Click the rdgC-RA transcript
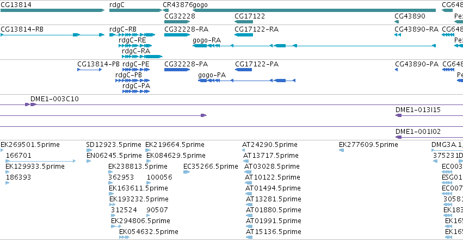Image resolution: width=463 pixels, height=240 pixels. (x=142, y=57)
